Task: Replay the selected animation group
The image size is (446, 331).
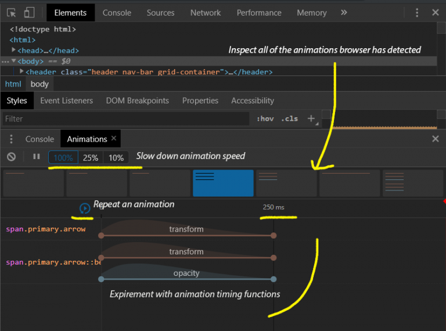Action: pyautogui.click(x=84, y=208)
